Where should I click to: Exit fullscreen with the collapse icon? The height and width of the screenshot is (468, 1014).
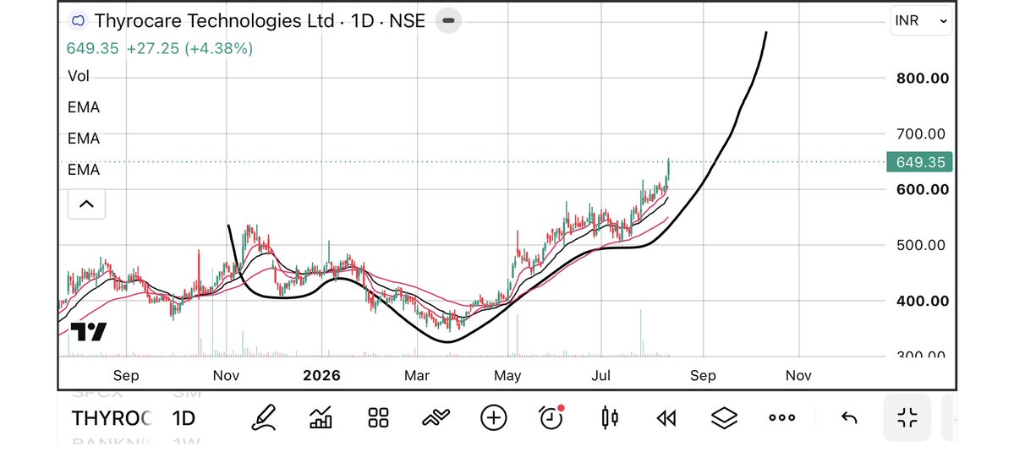(907, 417)
